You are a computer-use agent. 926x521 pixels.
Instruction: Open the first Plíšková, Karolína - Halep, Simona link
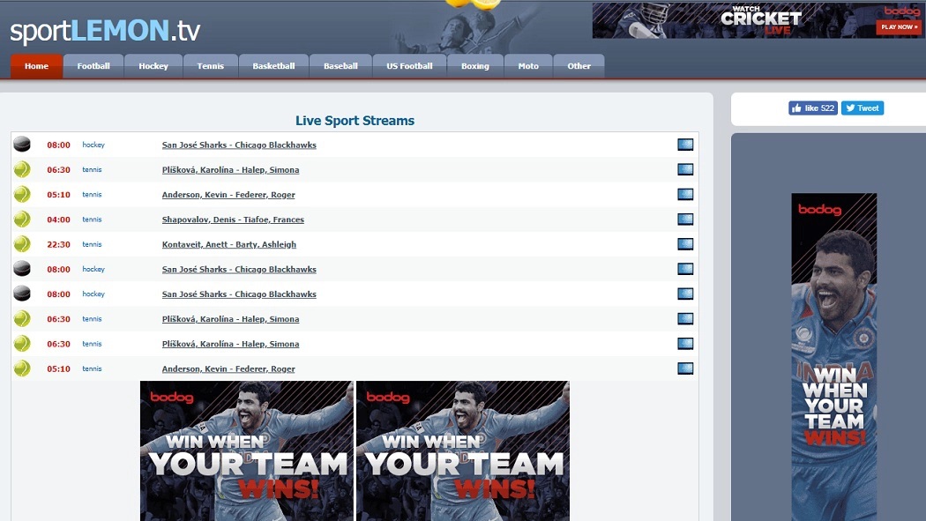pos(230,170)
